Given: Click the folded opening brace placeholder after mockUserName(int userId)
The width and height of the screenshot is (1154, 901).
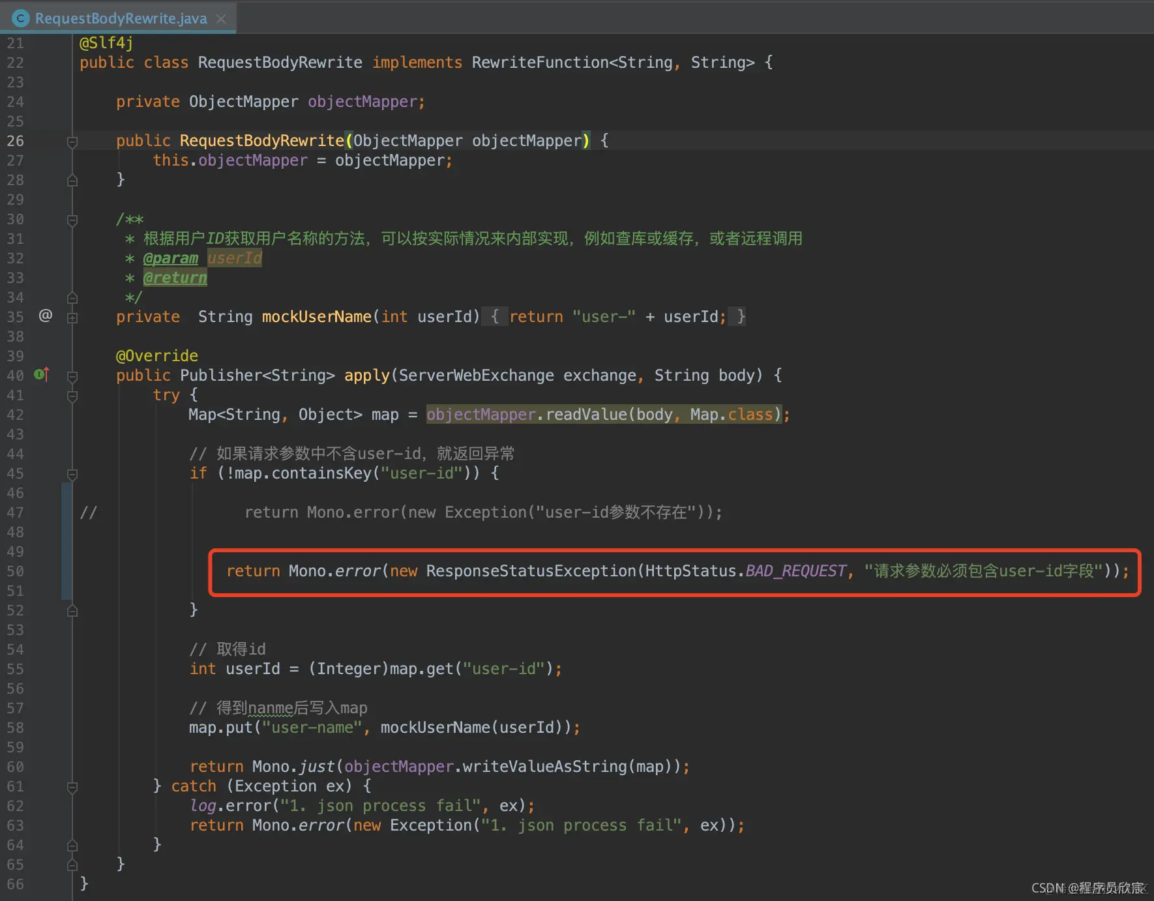Looking at the screenshot, I should pyautogui.click(x=494, y=317).
